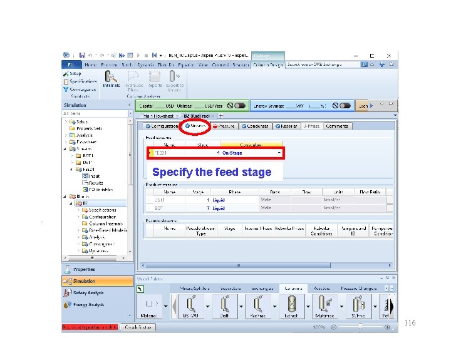Open the File menu
The image size is (451, 338).
point(71,65)
